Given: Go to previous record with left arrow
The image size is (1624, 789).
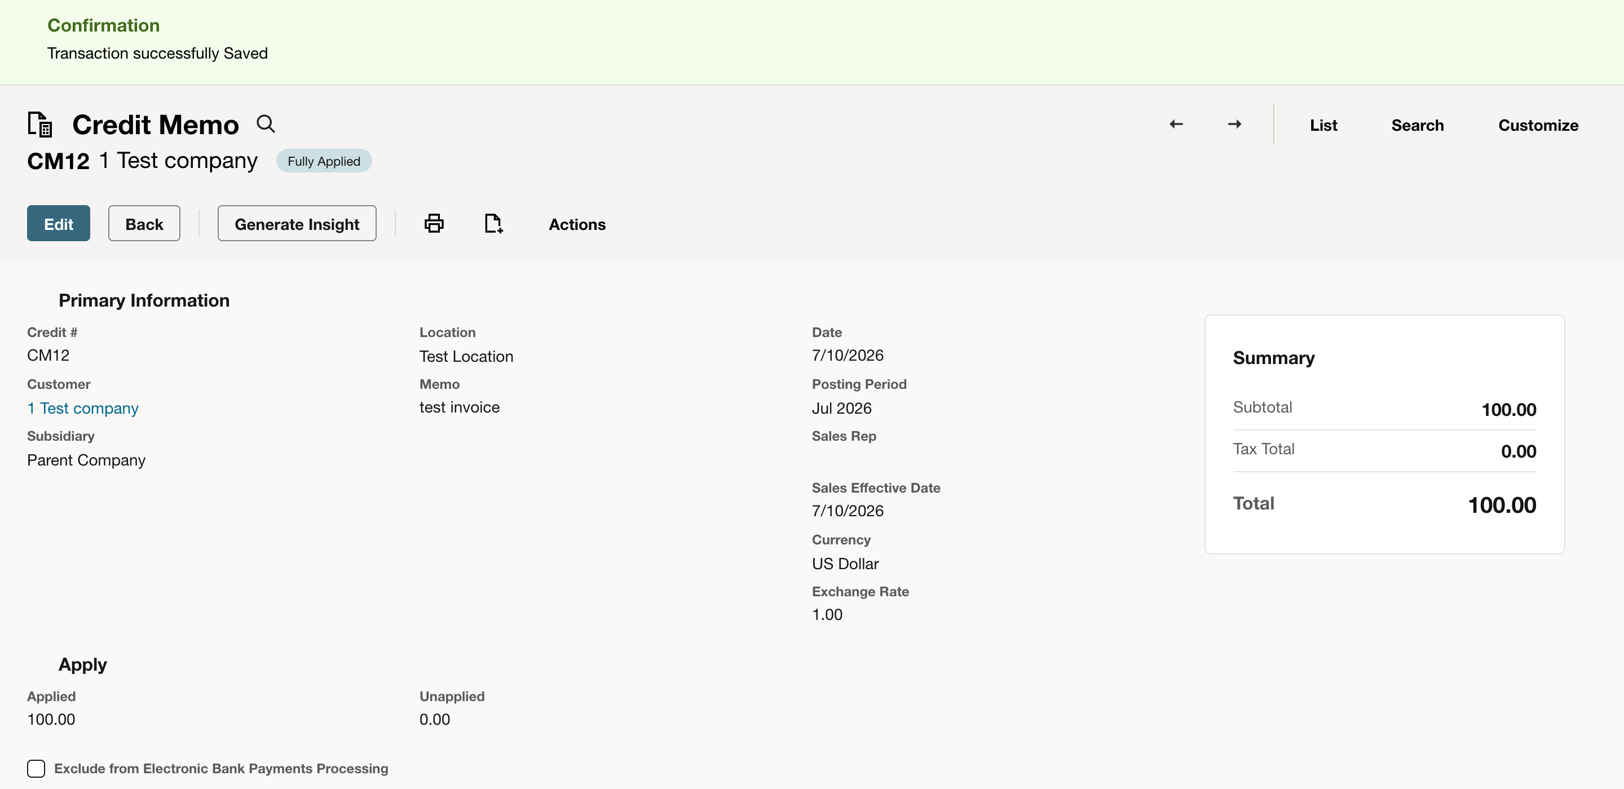Looking at the screenshot, I should 1176,124.
